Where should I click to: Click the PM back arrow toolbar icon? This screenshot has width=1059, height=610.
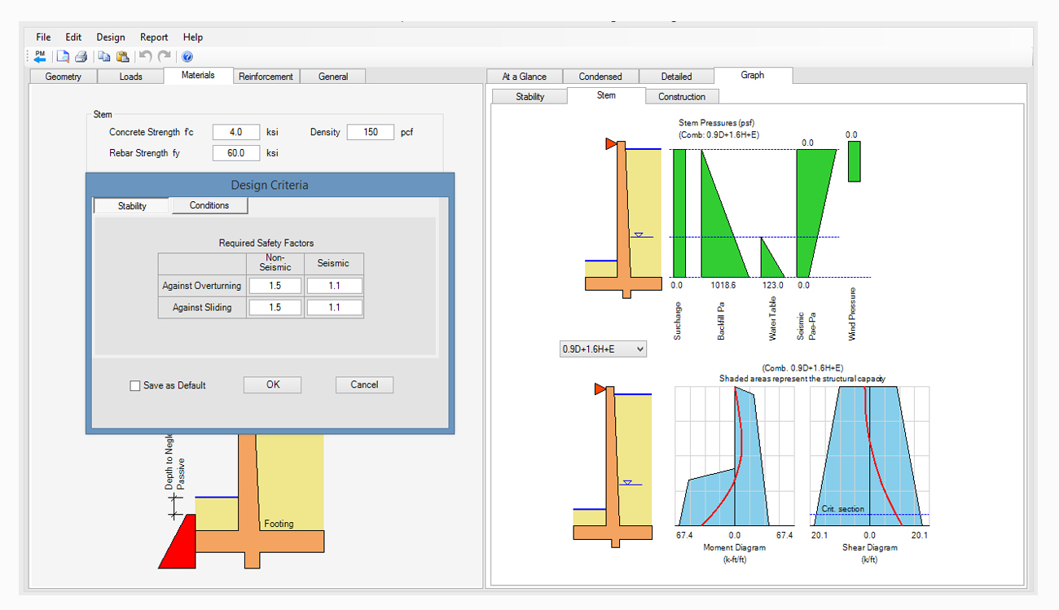(x=39, y=56)
